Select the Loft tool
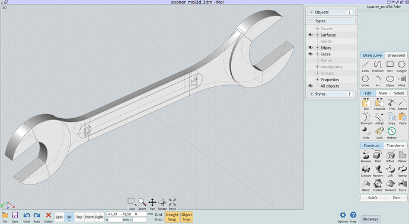Screen dimensions: 409x224 tap(390, 171)
